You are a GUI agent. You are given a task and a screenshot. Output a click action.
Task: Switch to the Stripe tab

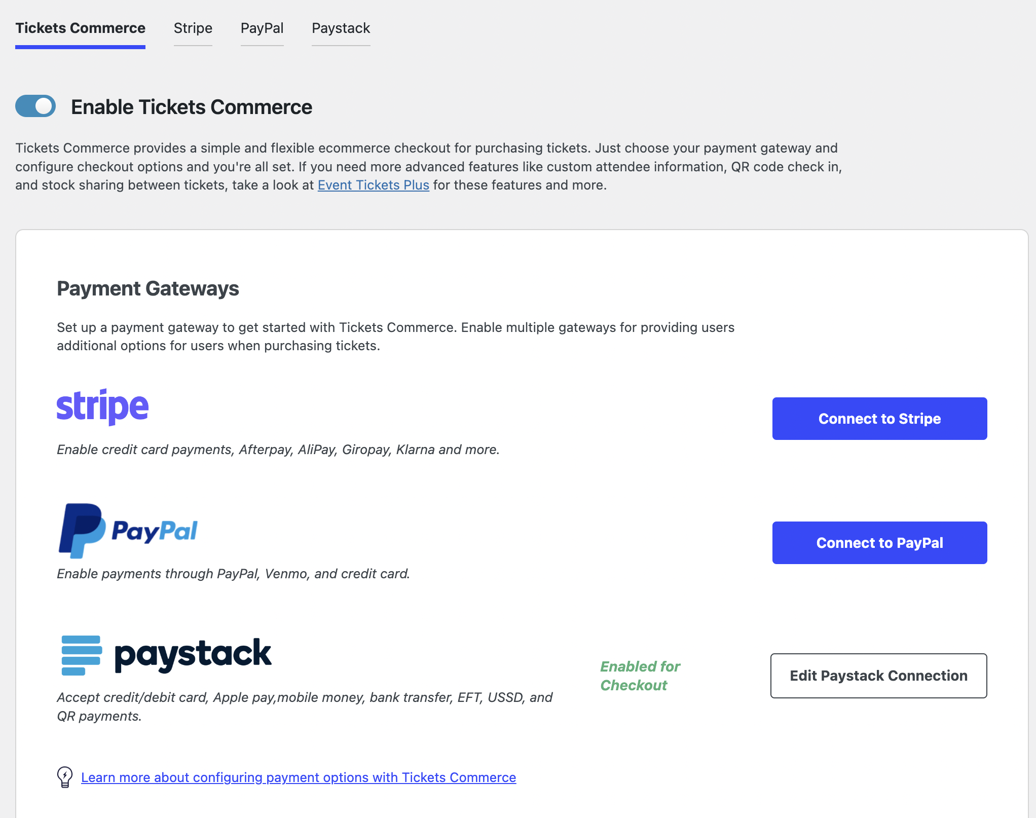193,28
